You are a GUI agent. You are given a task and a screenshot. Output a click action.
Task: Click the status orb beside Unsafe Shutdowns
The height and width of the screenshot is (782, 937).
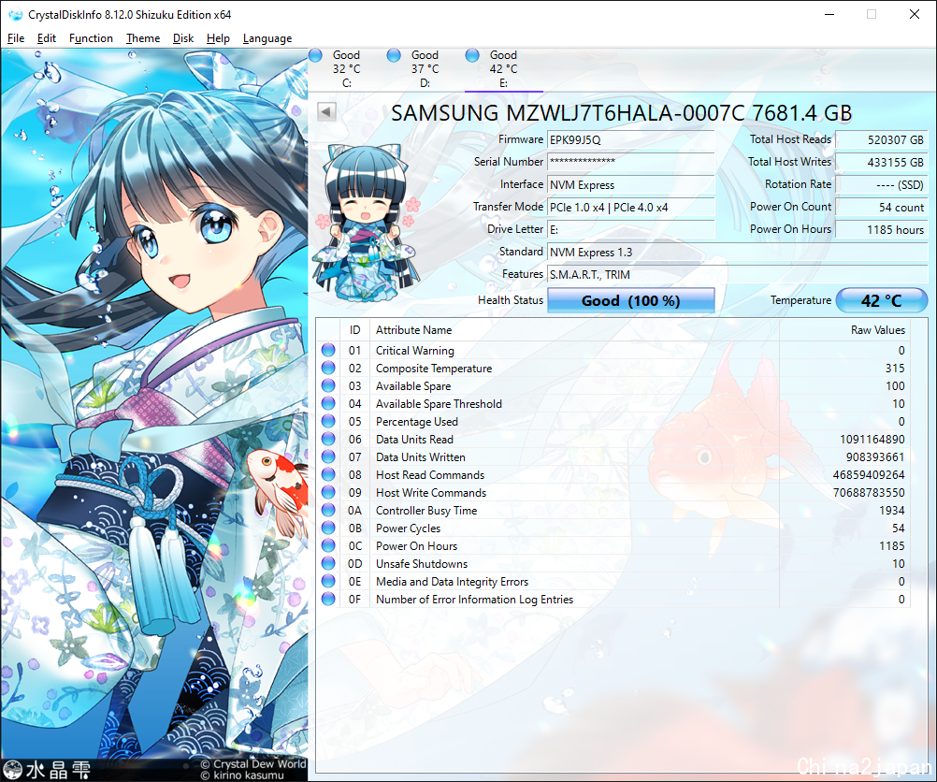point(328,563)
